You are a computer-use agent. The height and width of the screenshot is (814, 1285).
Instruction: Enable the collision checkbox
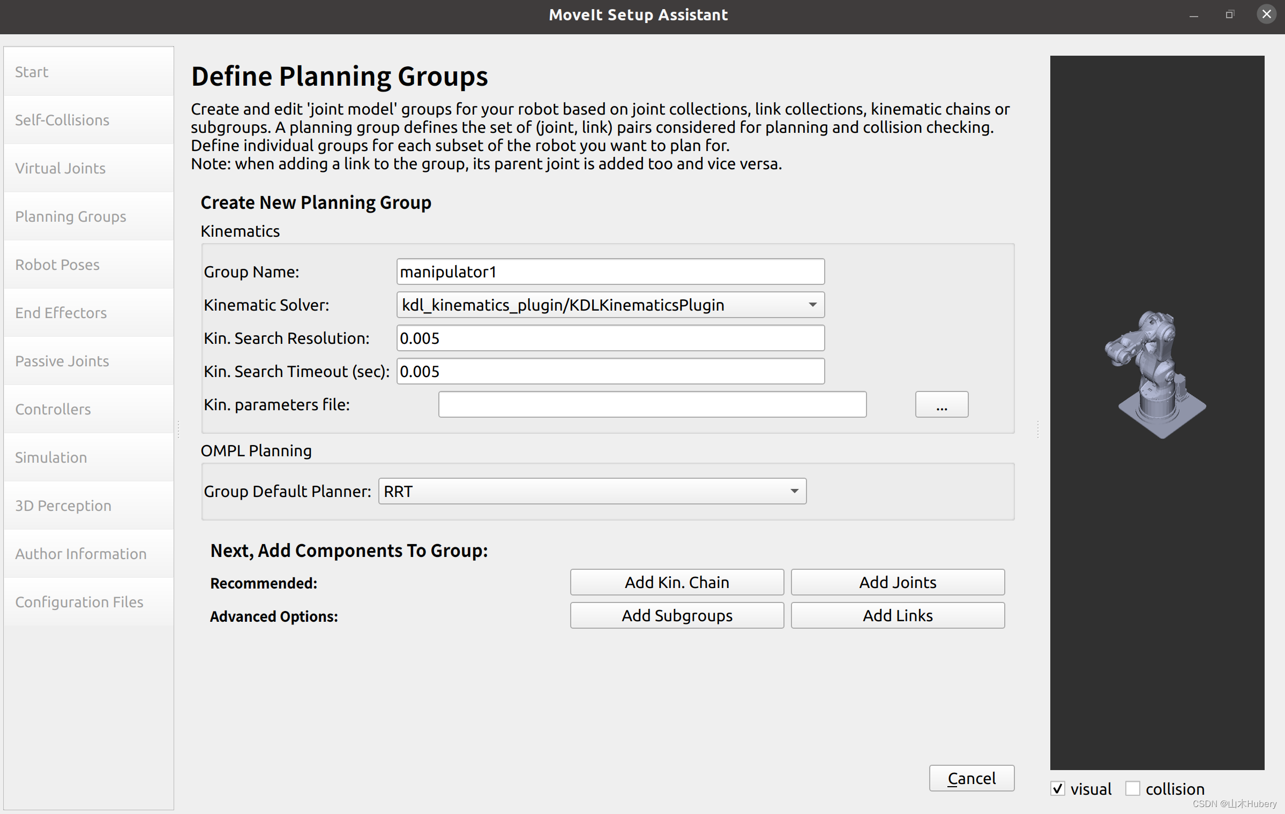pos(1132,789)
